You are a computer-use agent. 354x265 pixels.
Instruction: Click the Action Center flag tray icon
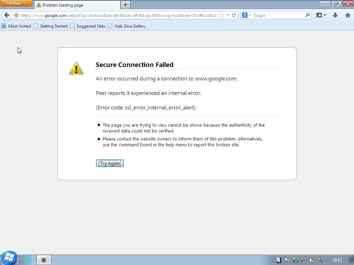pyautogui.click(x=287, y=260)
